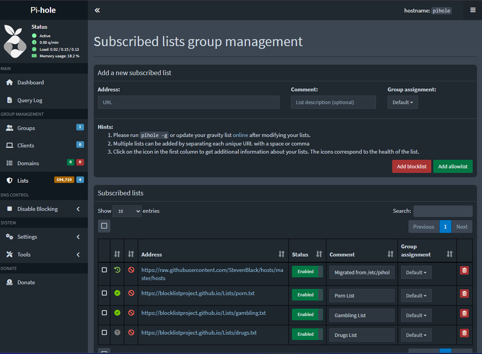
Task: Click the Pi-hole logo image in sidebar
Action: [15, 41]
